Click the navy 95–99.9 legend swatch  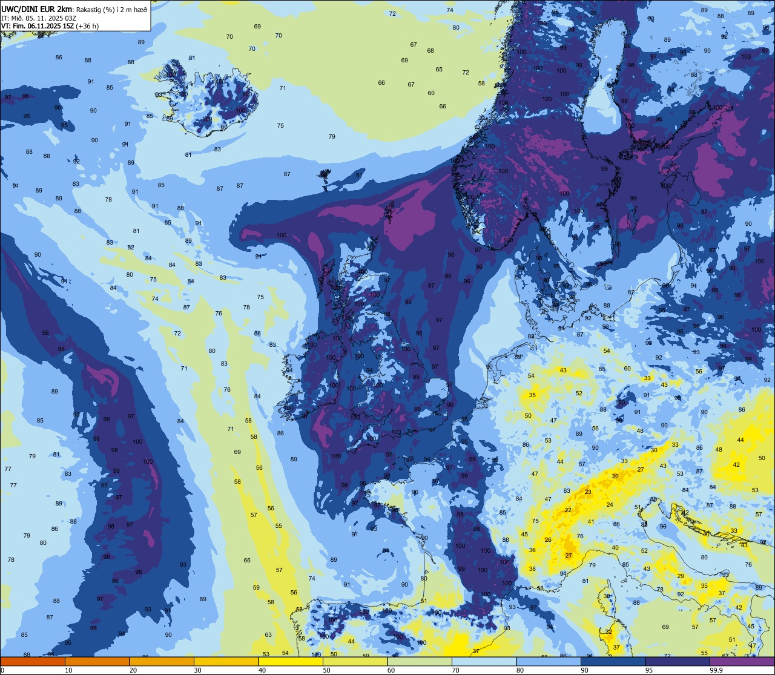click(x=678, y=661)
